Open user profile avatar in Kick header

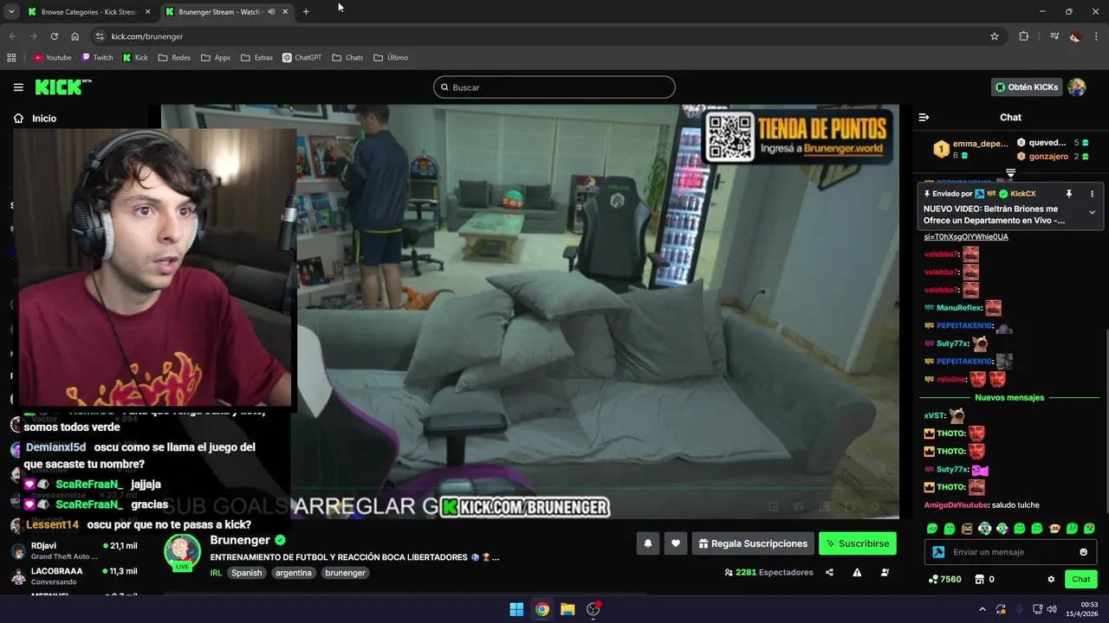1077,87
